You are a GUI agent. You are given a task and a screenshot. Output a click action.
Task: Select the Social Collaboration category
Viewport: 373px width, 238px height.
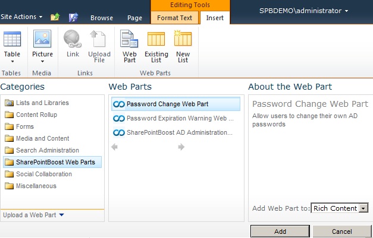52,174
